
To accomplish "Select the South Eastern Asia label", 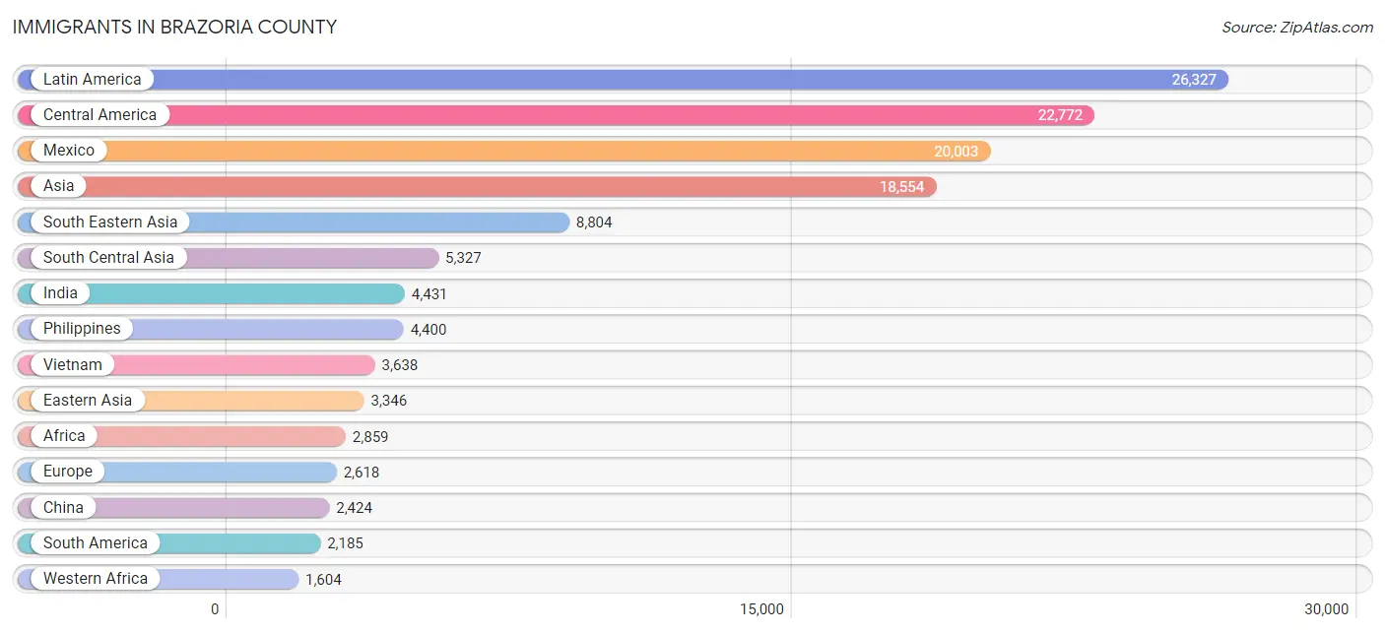I will click(110, 222).
